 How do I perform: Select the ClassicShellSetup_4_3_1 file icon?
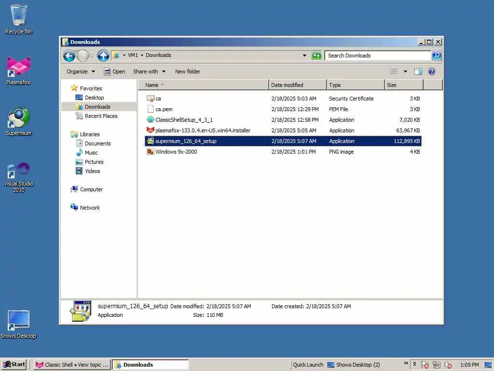(151, 120)
